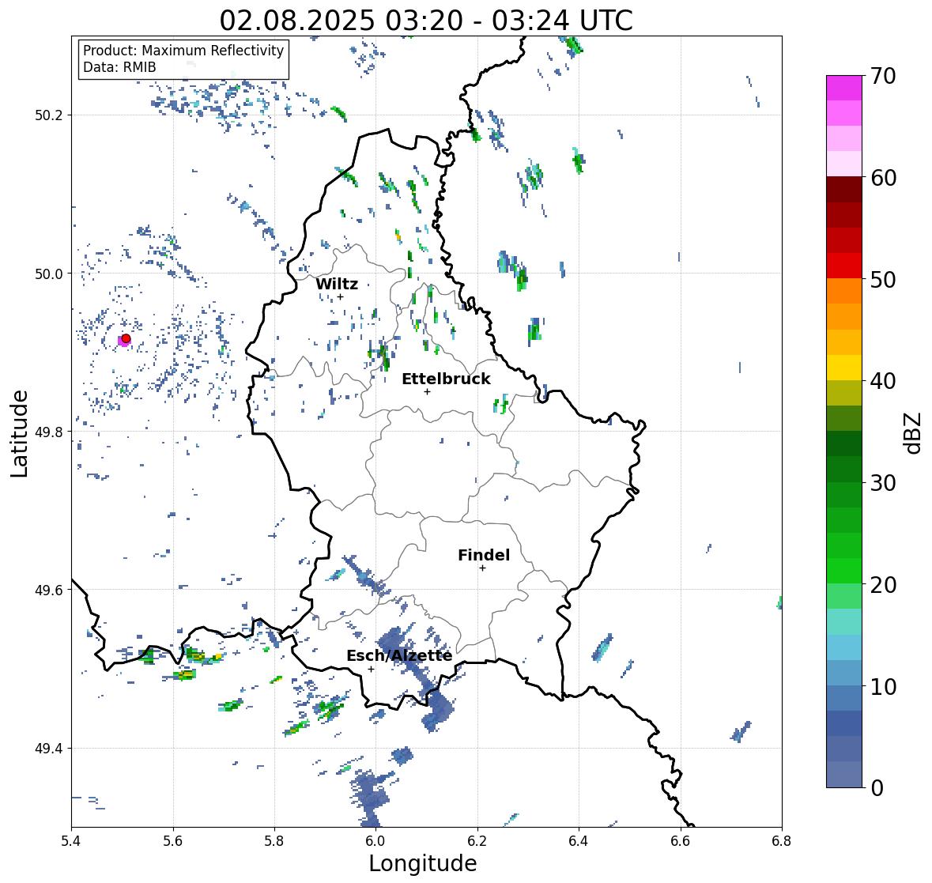Click the colorbar tick value 70

click(x=883, y=76)
